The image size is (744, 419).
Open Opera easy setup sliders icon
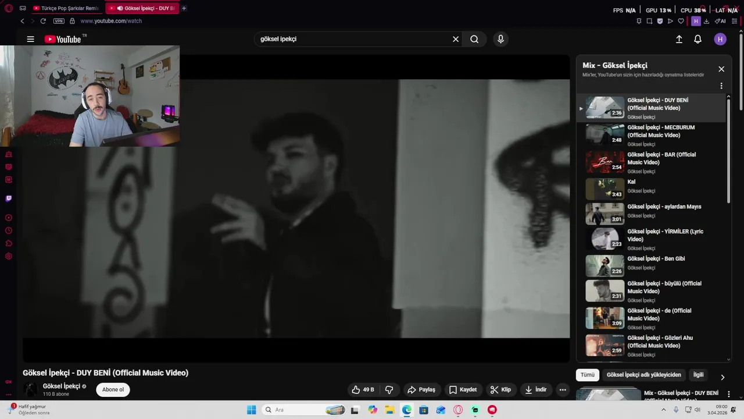tap(734, 21)
